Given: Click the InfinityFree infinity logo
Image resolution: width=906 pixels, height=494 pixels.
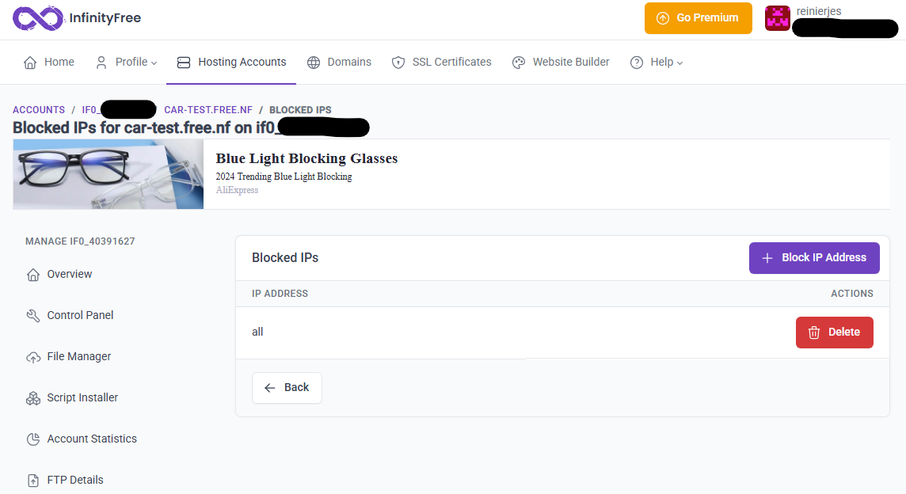Looking at the screenshot, I should (x=37, y=17).
